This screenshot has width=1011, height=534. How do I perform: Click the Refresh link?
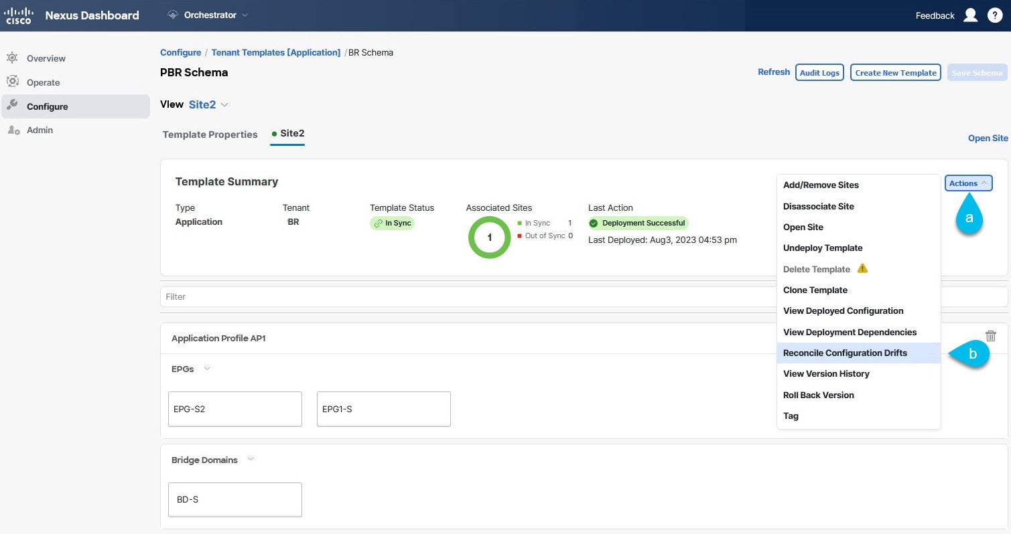pos(774,72)
